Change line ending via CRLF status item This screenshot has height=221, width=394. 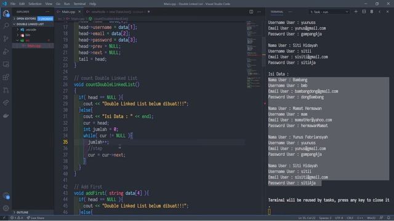click(x=350, y=218)
